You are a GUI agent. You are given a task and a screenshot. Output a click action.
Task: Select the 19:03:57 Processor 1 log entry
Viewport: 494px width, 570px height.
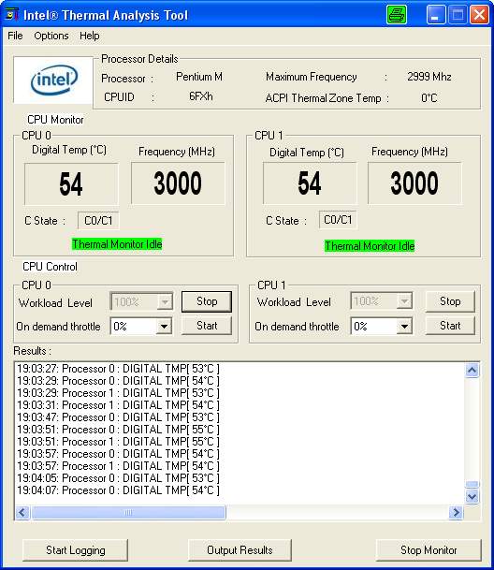click(118, 466)
